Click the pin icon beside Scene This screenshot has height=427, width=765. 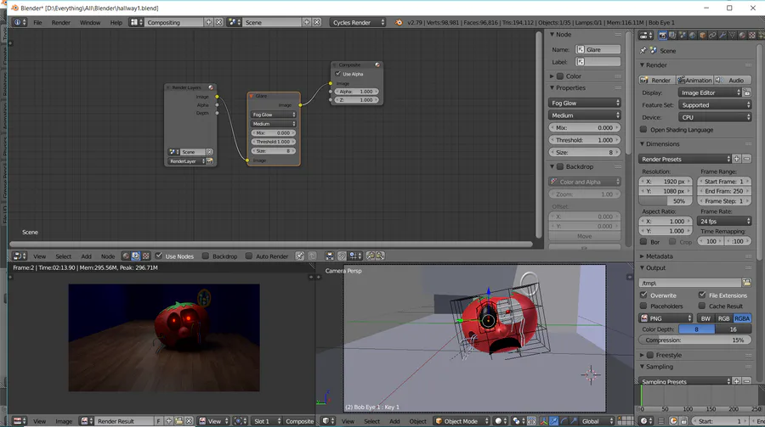[x=643, y=51]
